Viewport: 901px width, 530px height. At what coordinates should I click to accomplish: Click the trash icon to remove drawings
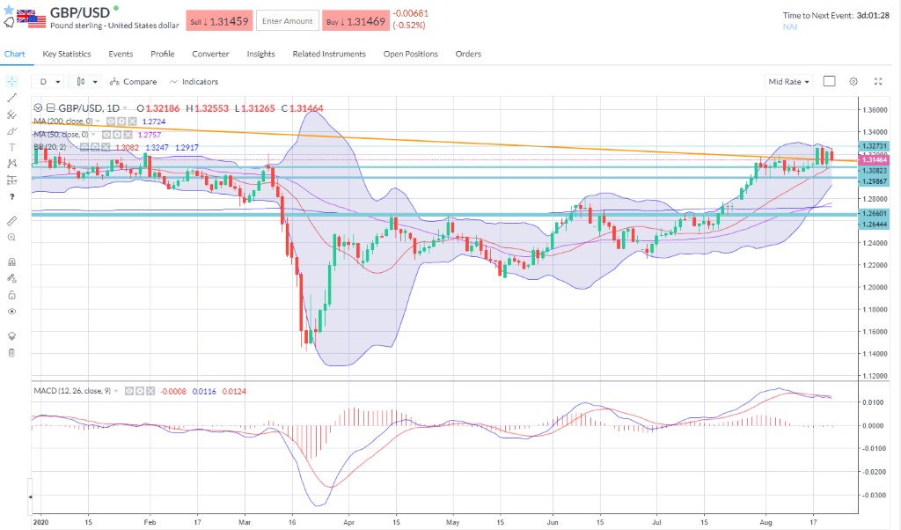[x=12, y=352]
